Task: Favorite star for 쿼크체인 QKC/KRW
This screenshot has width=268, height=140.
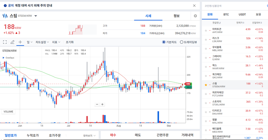Action: point(206,76)
